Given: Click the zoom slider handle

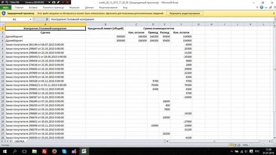Looking at the screenshot, I should 263,145.
